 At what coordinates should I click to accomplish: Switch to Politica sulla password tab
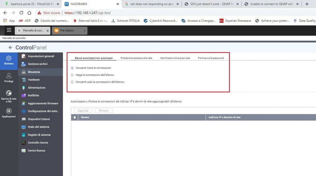click(x=211, y=58)
